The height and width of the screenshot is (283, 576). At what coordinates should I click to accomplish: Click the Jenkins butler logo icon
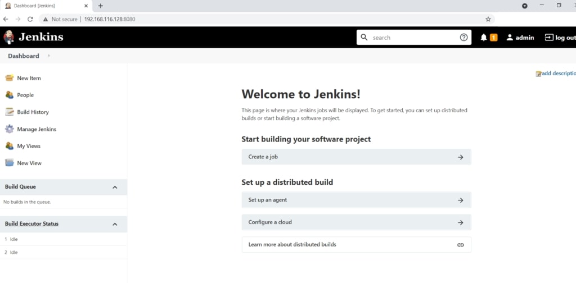[x=9, y=38]
